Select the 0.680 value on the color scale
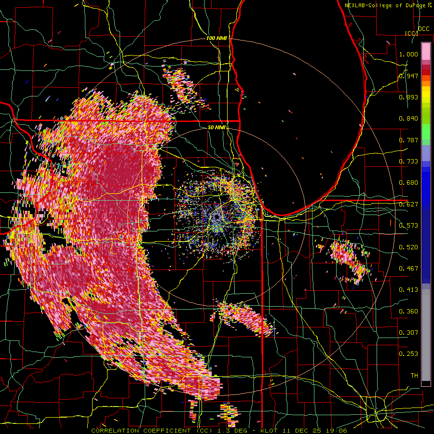The width and height of the screenshot is (434, 434). 408,183
